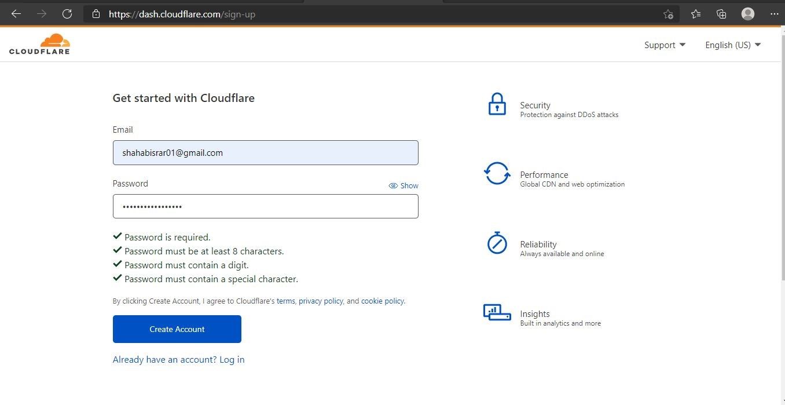Click the Reliability stopwatch icon
The image size is (785, 405).
point(497,243)
